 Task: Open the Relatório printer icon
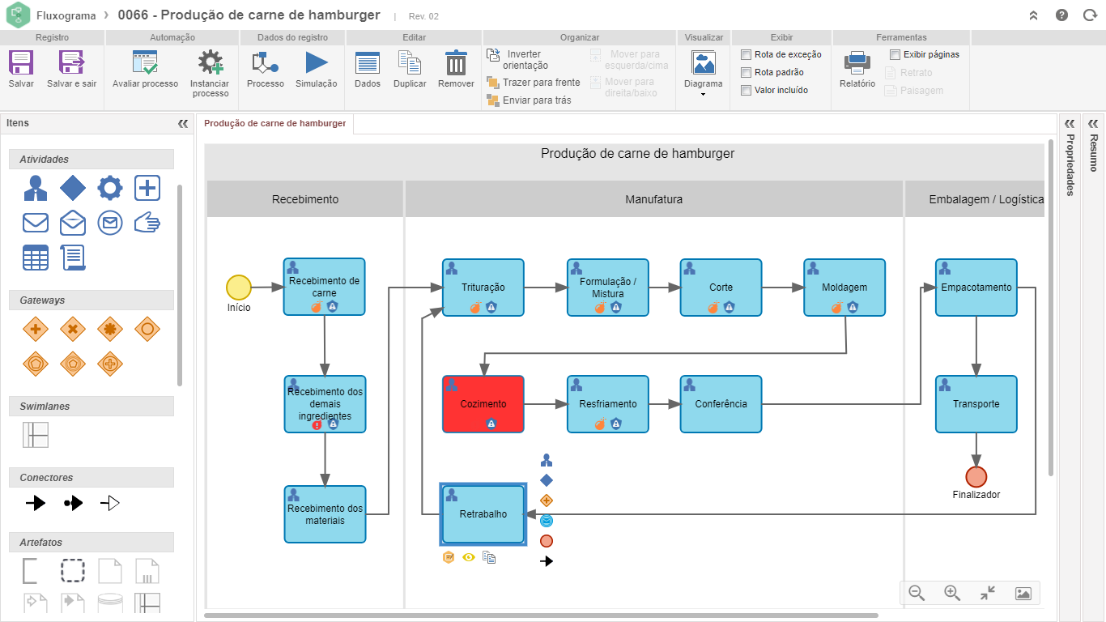(x=857, y=63)
